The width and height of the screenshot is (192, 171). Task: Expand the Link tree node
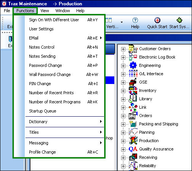coord(123,108)
